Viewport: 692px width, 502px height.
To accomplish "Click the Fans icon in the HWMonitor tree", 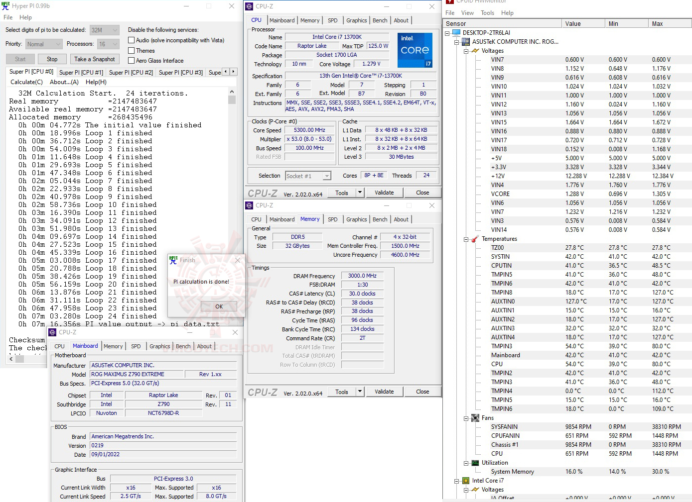I will tap(475, 418).
